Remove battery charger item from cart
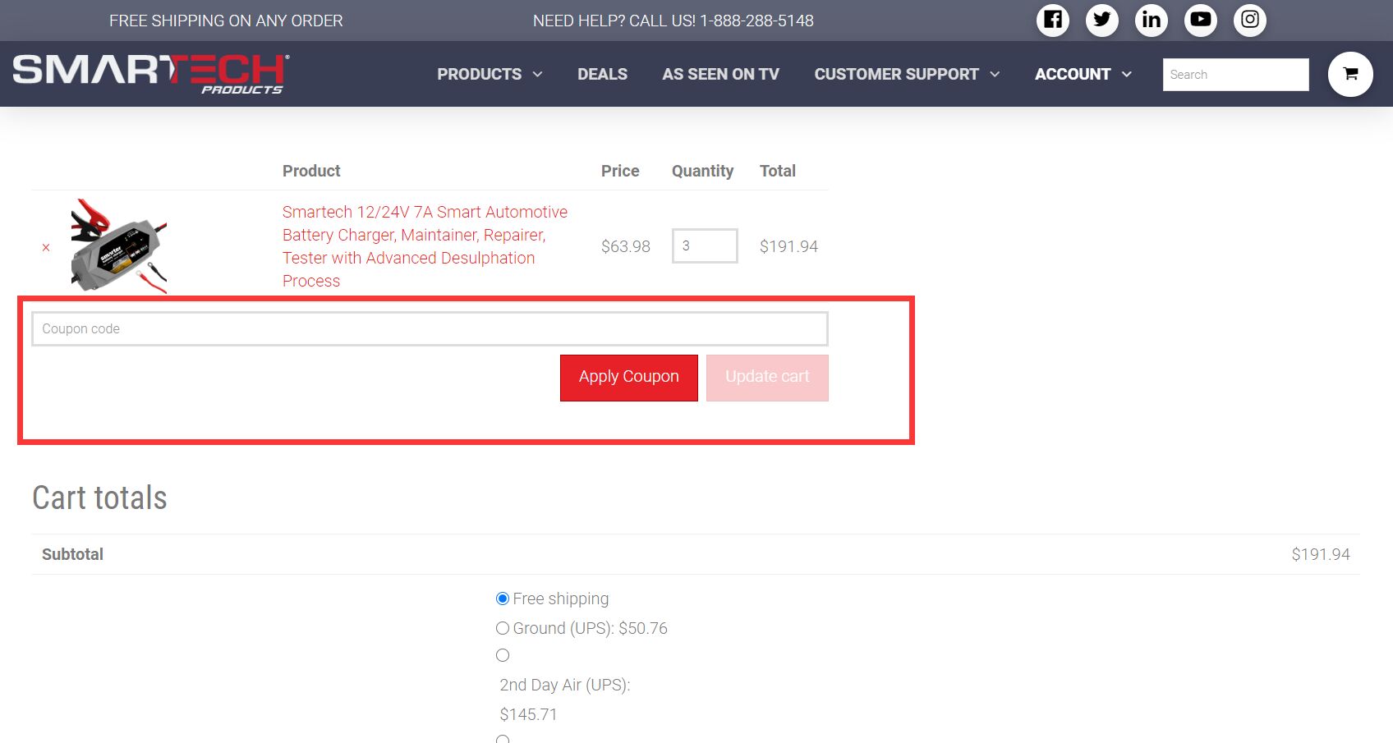1393x743 pixels. [46, 247]
